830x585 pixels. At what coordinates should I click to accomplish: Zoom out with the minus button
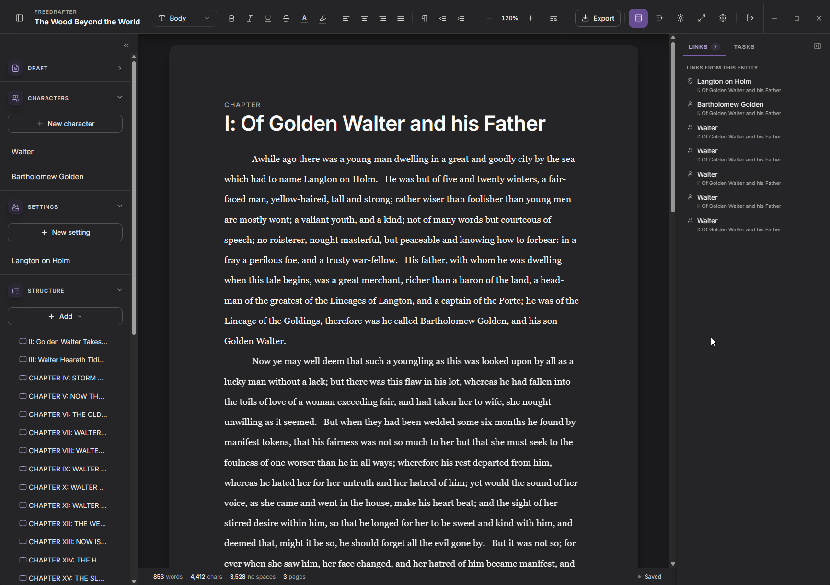tap(489, 18)
